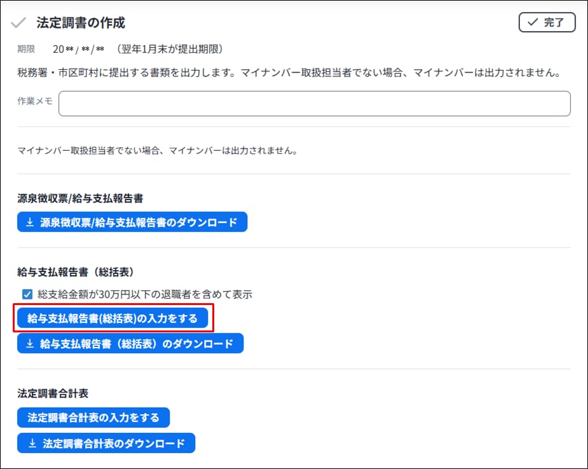Download 給与支払報告書（総括表）

click(130, 344)
